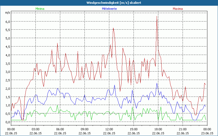Select the 06:00 time axis label
The height and width of the screenshot is (136, 218).
pyautogui.click(x=60, y=129)
